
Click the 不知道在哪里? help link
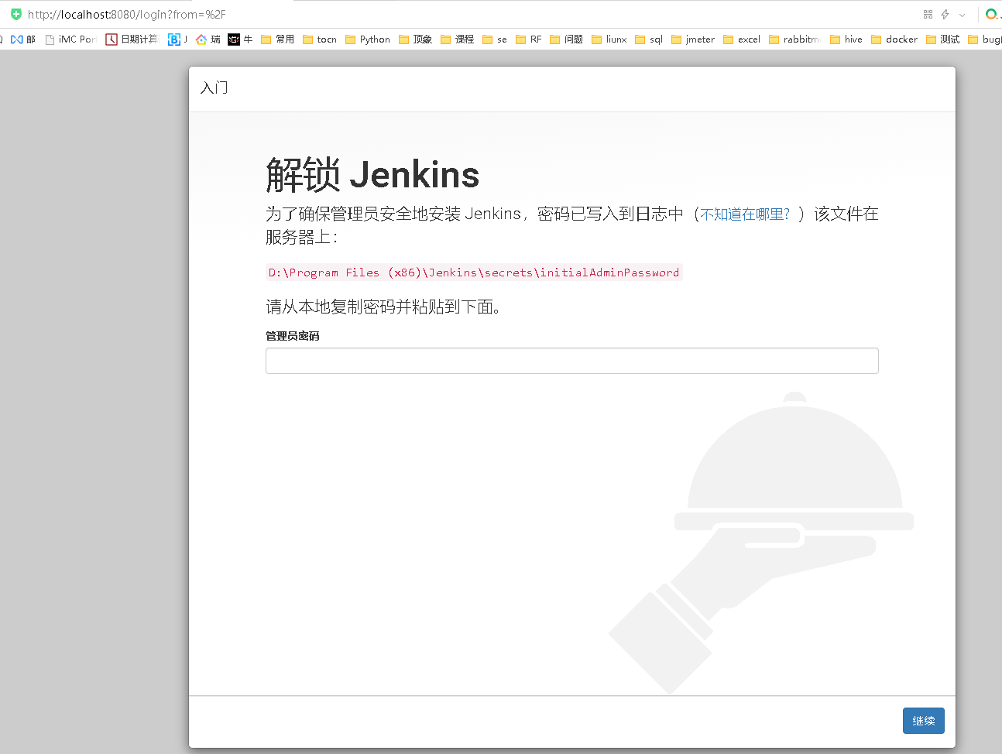coord(745,214)
